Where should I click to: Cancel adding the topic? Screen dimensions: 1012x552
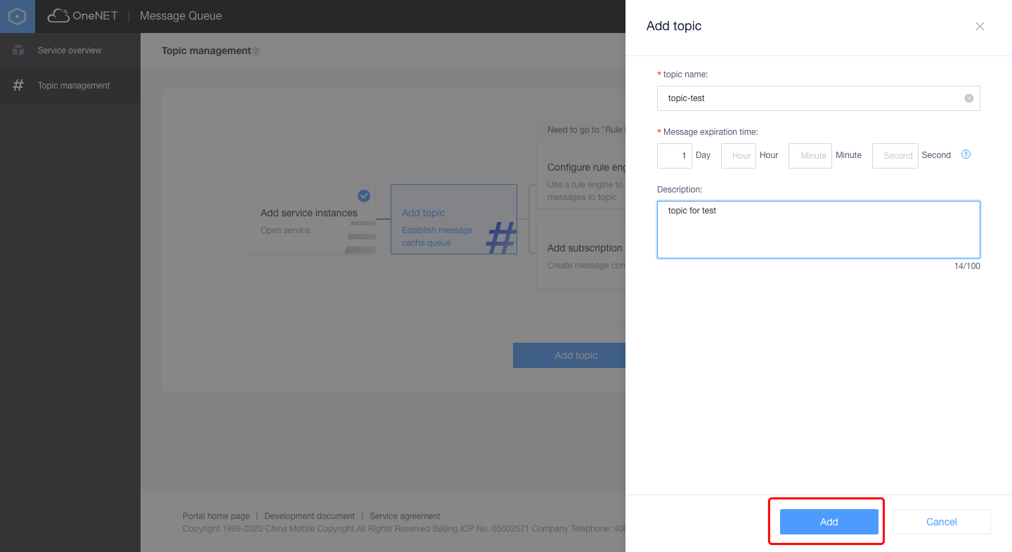[x=942, y=522]
